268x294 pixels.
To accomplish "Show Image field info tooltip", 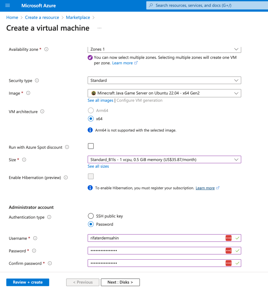I will [28, 93].
